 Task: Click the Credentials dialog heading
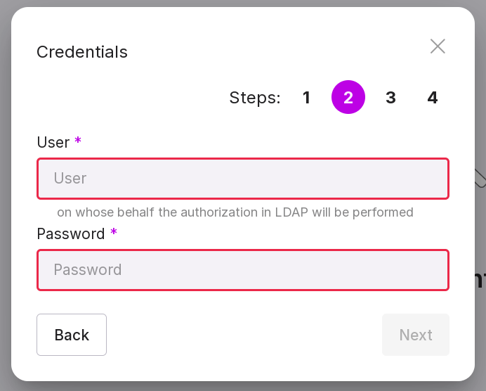82,52
